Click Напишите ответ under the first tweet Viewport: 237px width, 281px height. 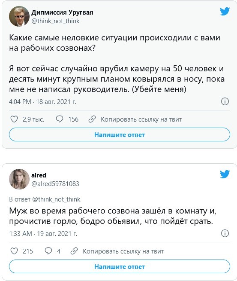tap(120, 134)
